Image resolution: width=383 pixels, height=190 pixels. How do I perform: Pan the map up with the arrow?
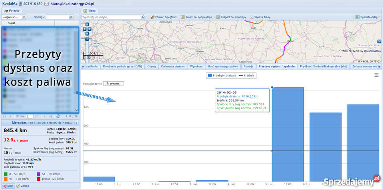(87, 24)
